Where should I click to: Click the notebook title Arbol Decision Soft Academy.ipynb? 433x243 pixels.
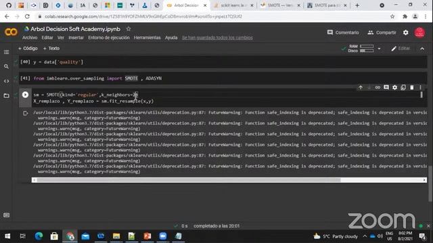click(x=75, y=29)
